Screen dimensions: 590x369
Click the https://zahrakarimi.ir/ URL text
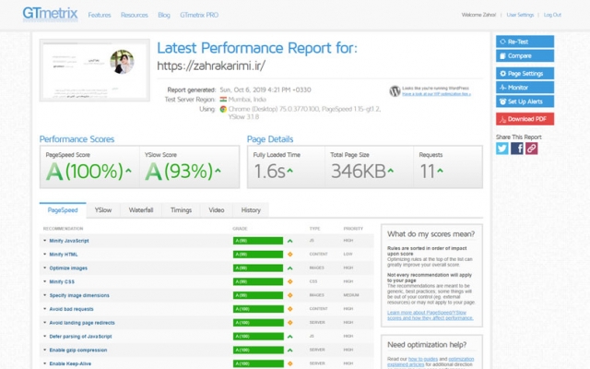pyautogui.click(x=211, y=65)
